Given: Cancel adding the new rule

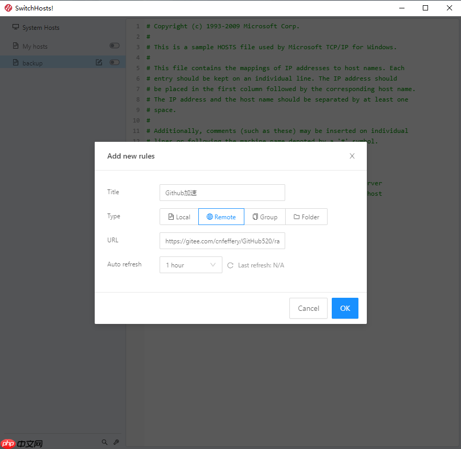Looking at the screenshot, I should pos(308,308).
